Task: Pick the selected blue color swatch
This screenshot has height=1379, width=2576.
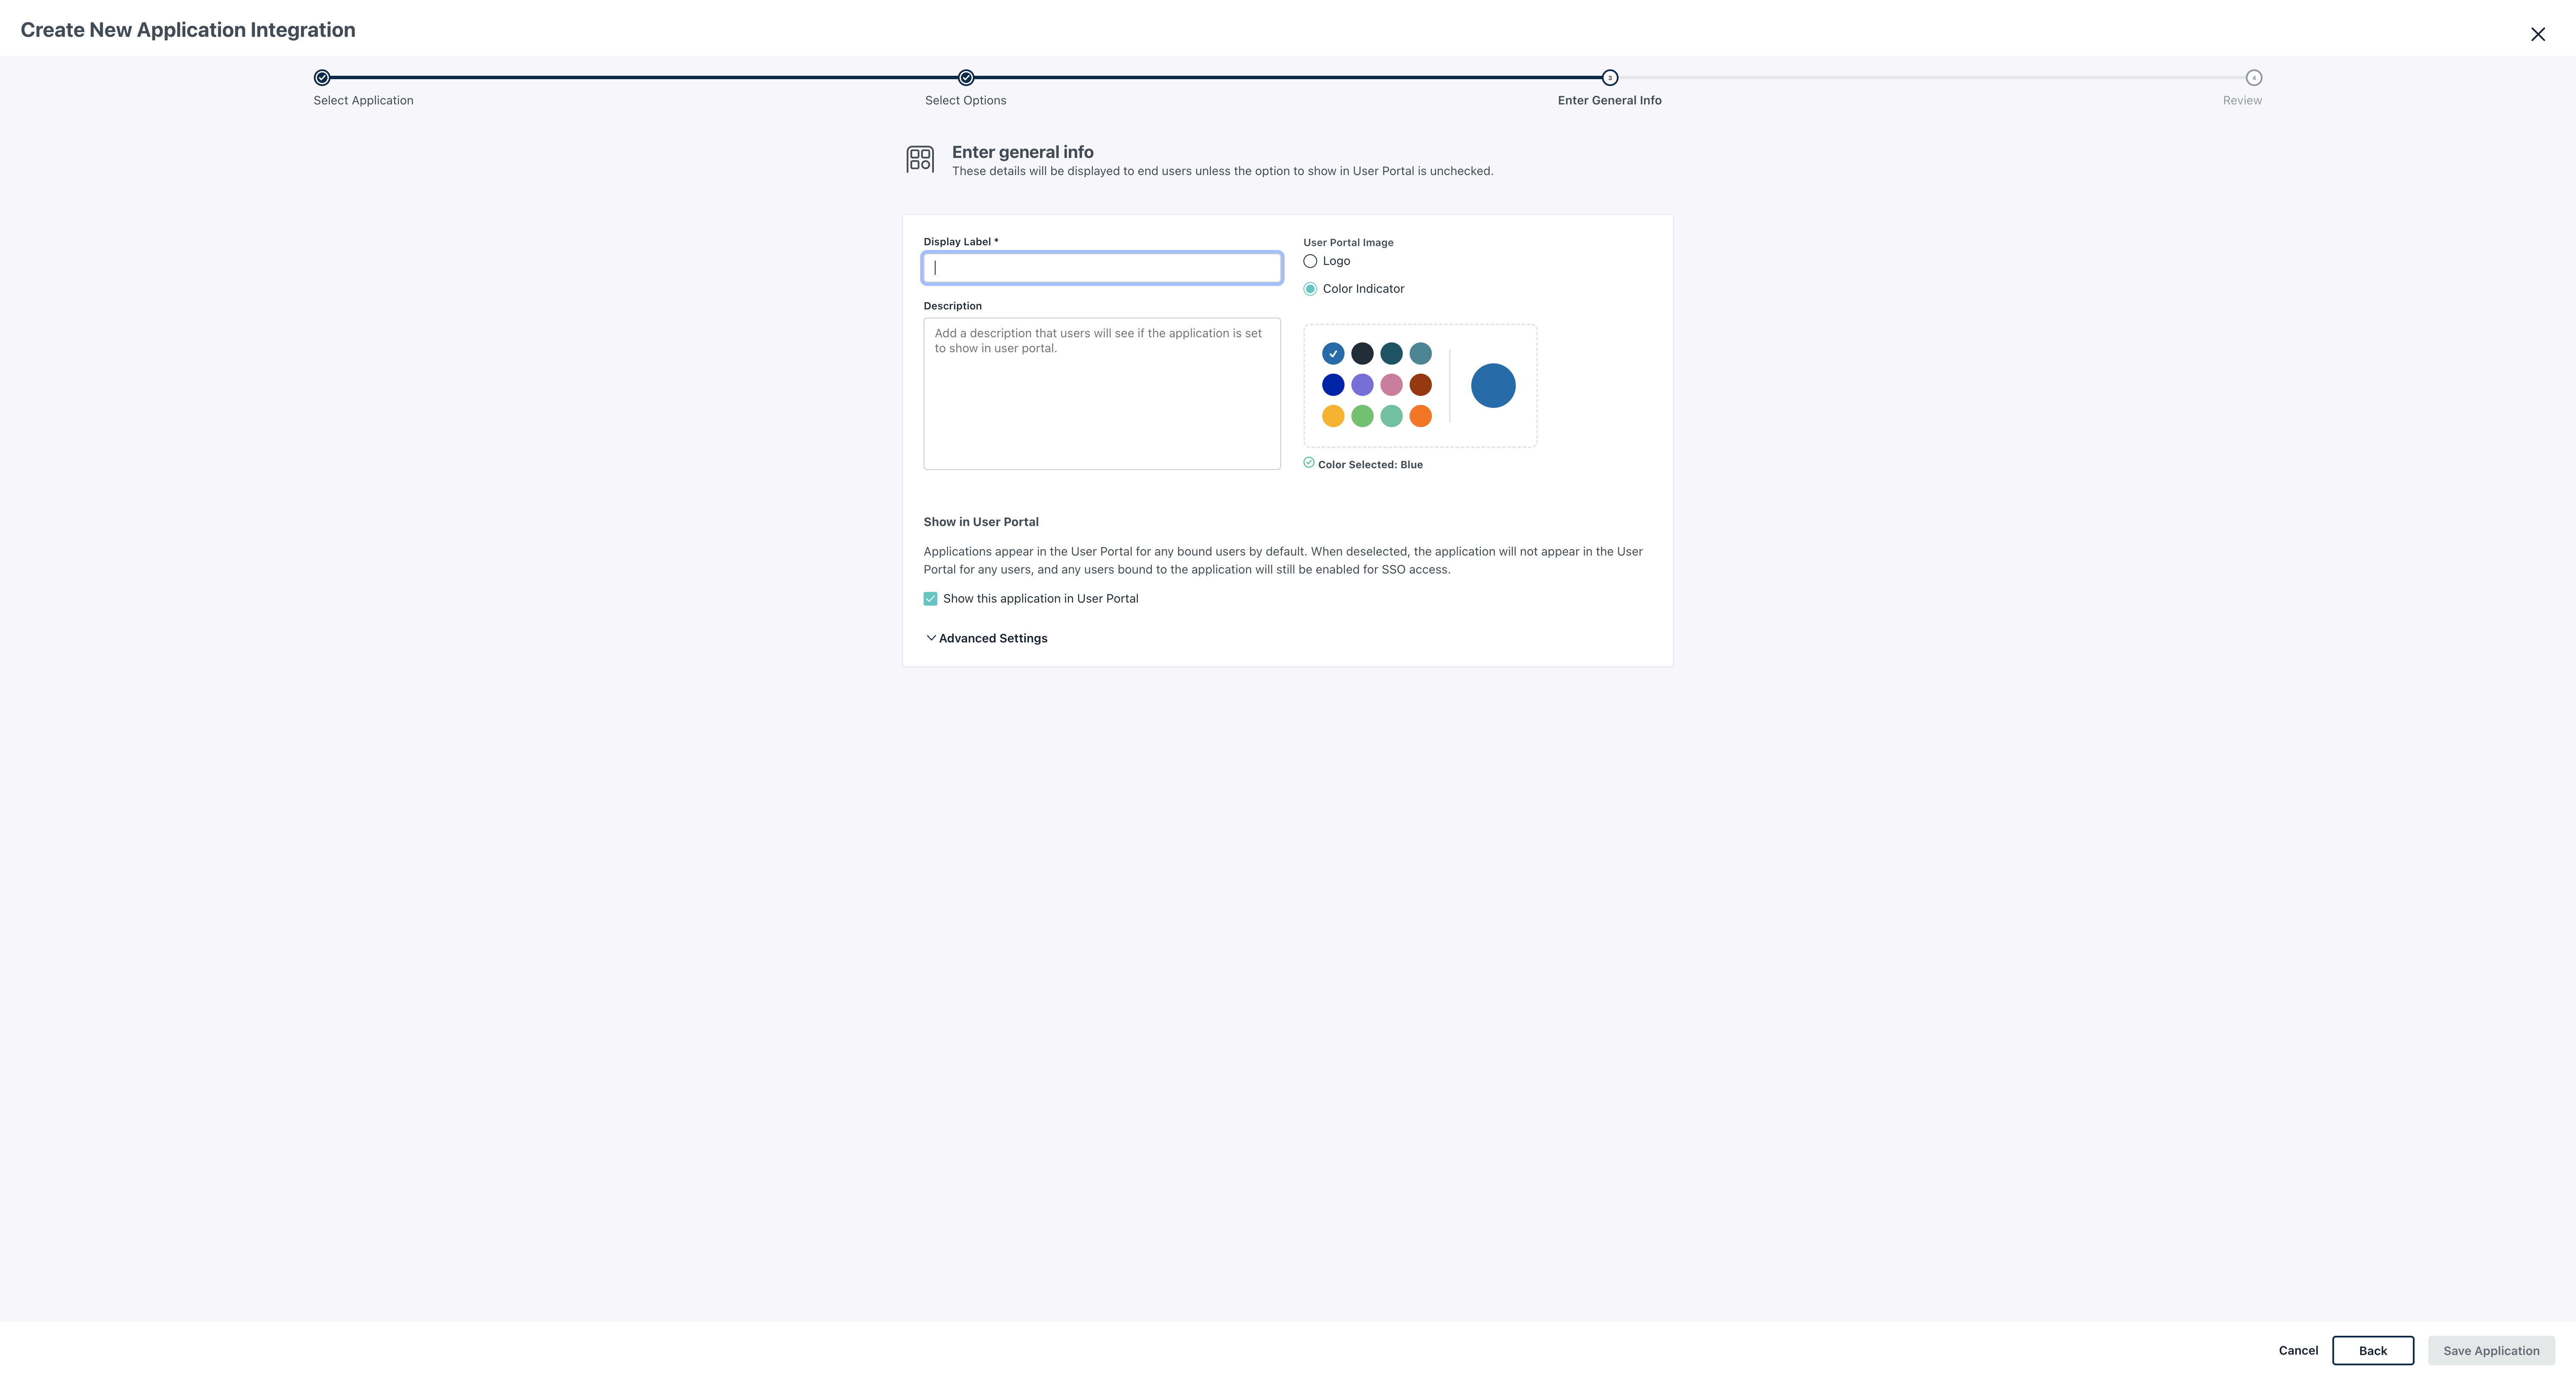Action: click(1333, 354)
